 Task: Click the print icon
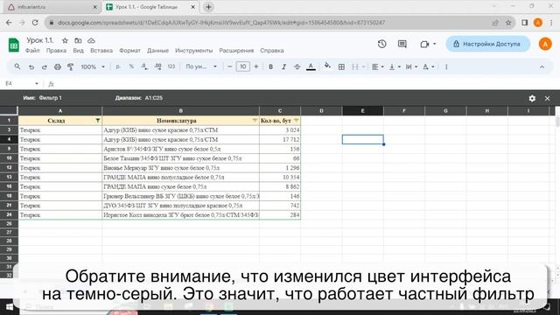click(58, 66)
